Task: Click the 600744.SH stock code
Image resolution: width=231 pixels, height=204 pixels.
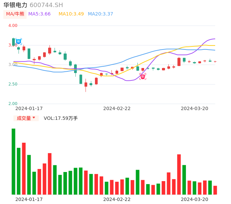Action: 46,5
